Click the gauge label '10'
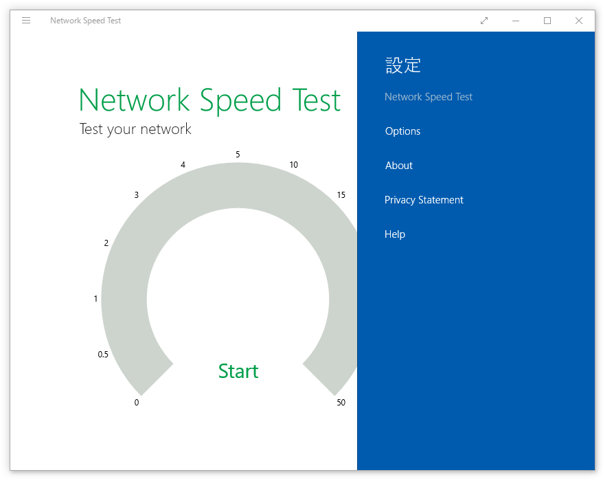 293,165
